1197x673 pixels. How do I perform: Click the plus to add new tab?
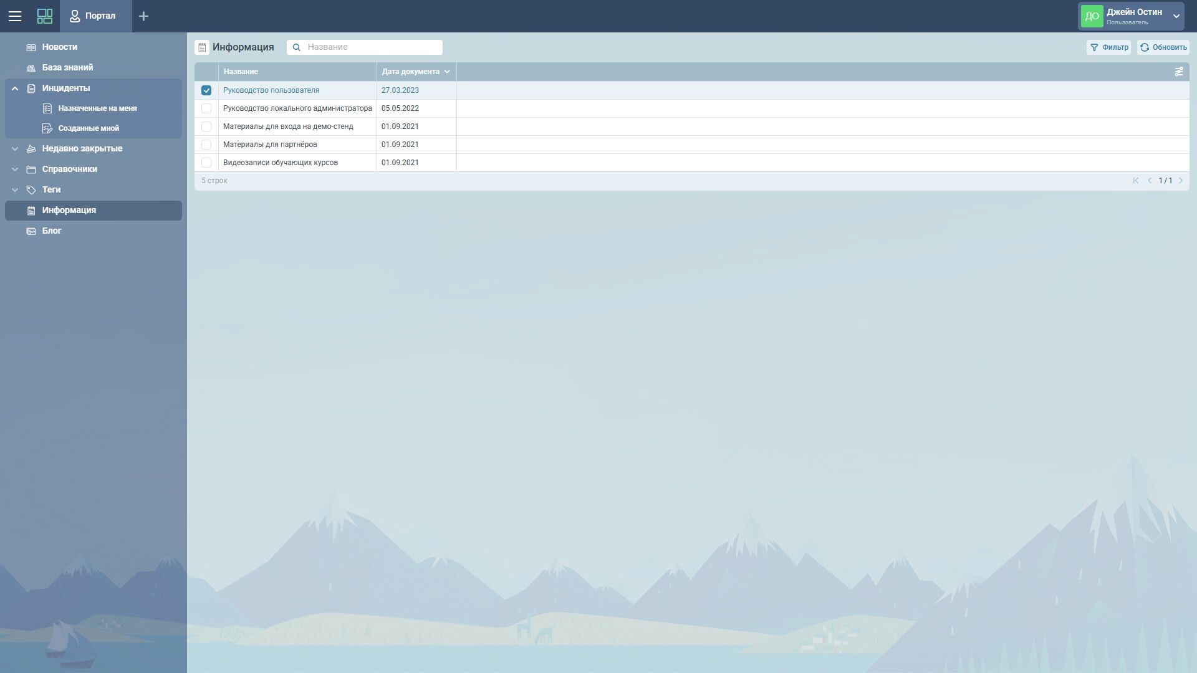[x=143, y=16]
